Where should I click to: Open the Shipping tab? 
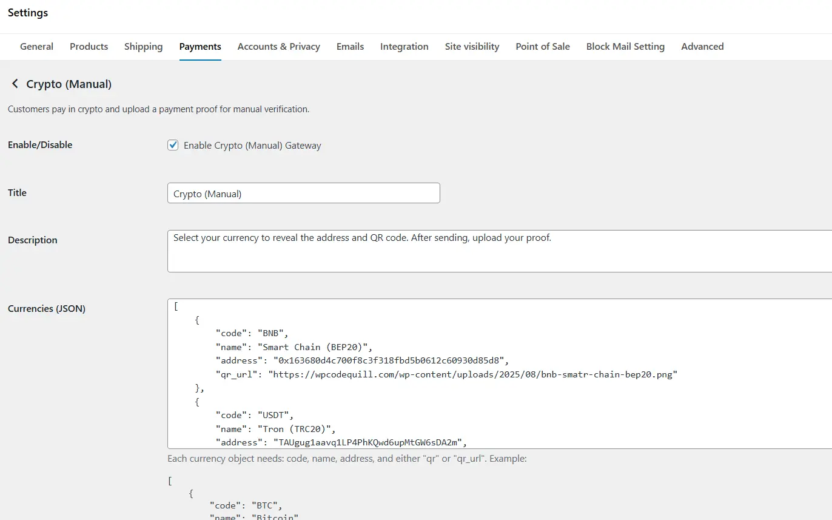point(143,47)
